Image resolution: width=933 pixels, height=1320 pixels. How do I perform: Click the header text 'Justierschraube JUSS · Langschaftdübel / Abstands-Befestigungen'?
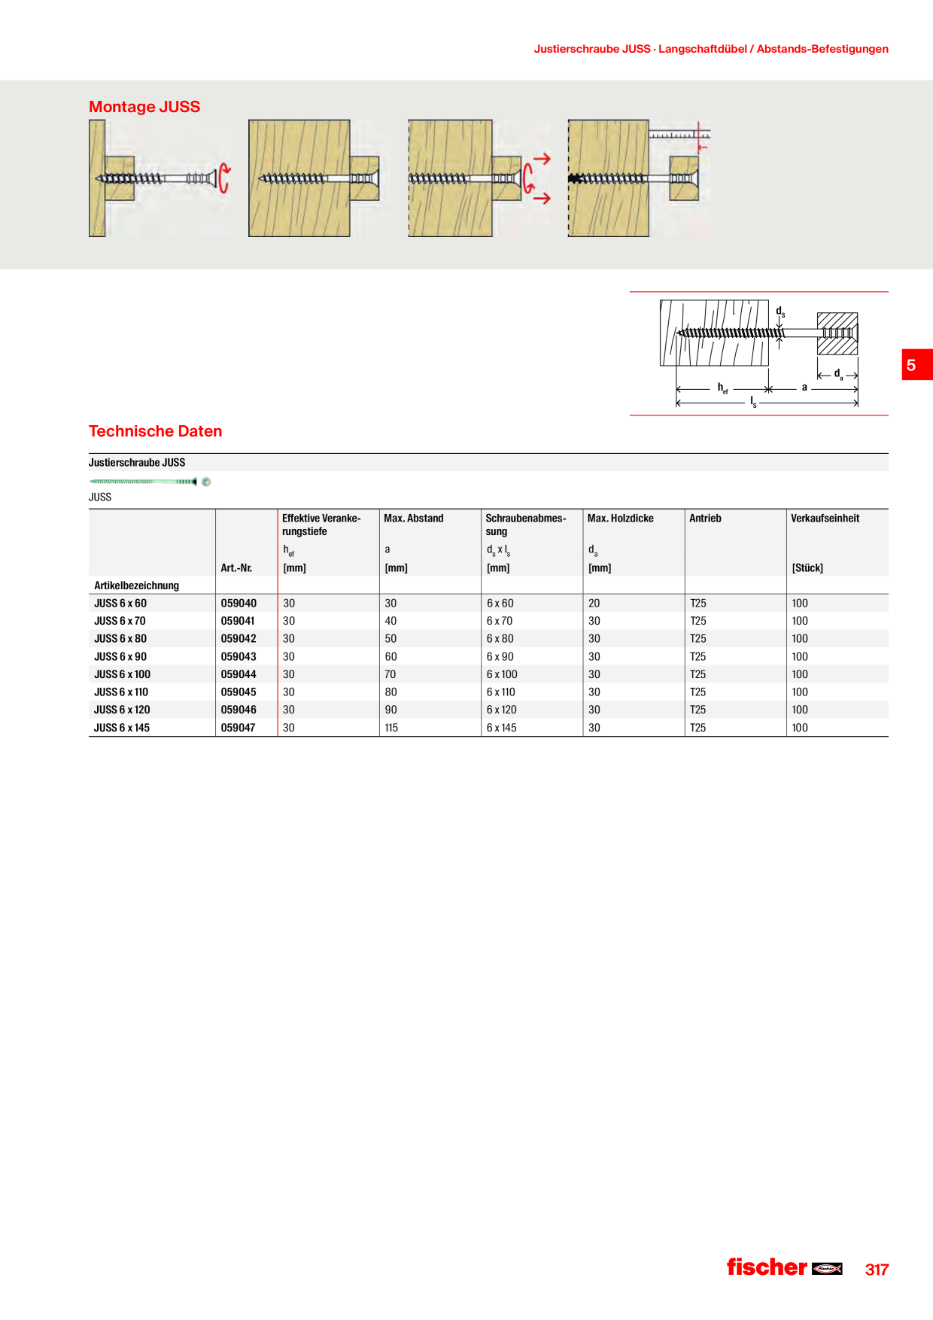711,49
